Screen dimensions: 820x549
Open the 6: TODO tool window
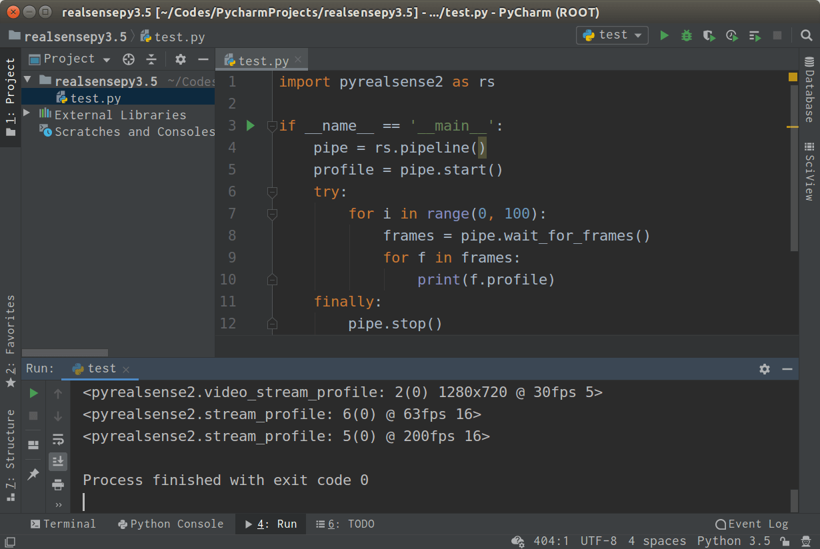(345, 524)
